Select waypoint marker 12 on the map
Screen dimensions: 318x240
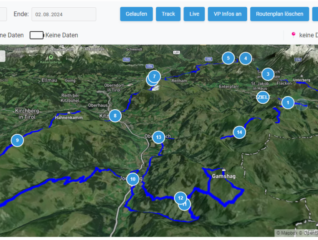[x=180, y=197]
